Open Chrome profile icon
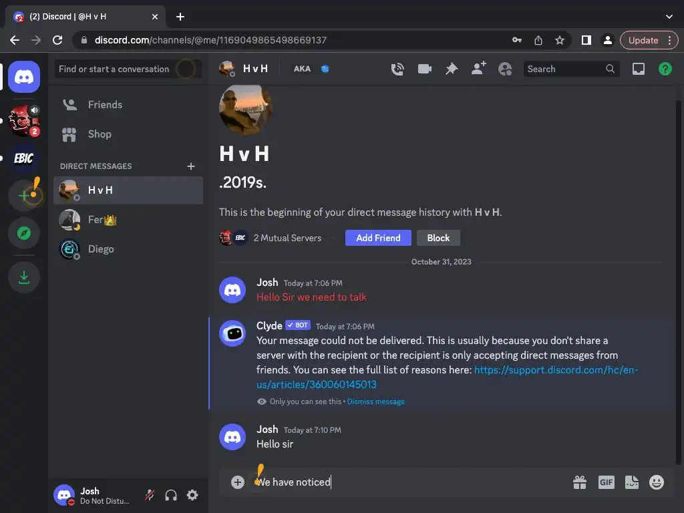Image resolution: width=684 pixels, height=513 pixels. [607, 40]
